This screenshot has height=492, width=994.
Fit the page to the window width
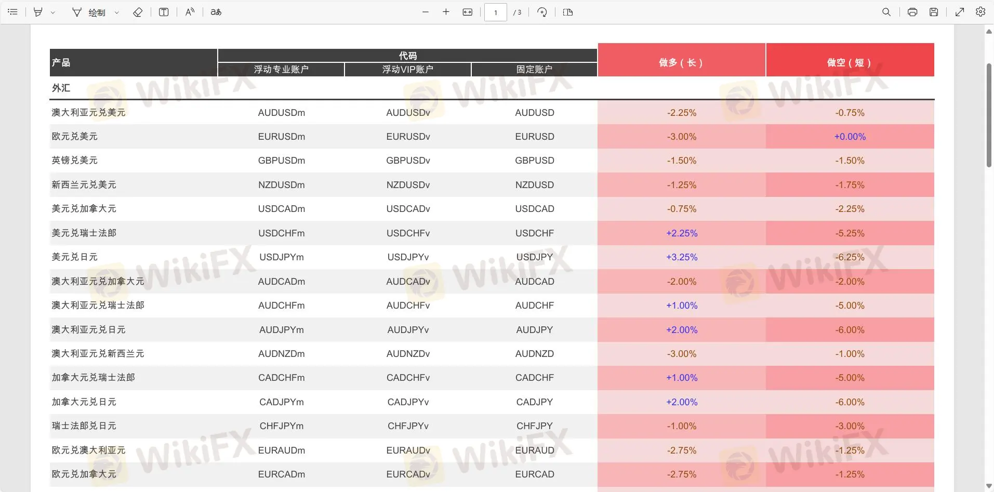click(x=467, y=12)
